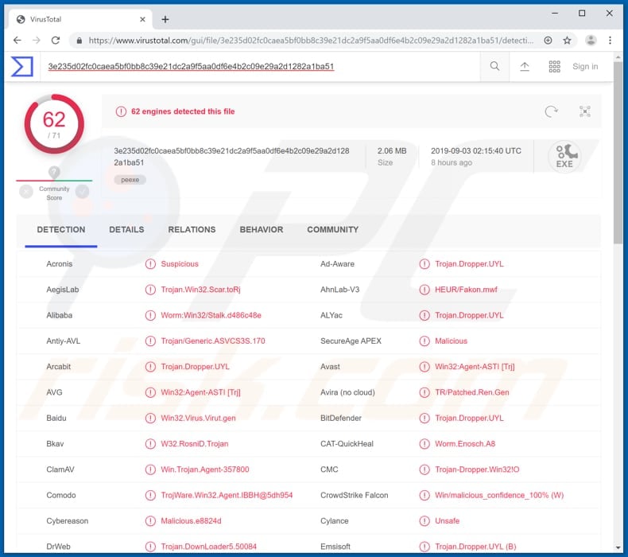
Task: Click the graph relations icon
Action: tap(584, 111)
